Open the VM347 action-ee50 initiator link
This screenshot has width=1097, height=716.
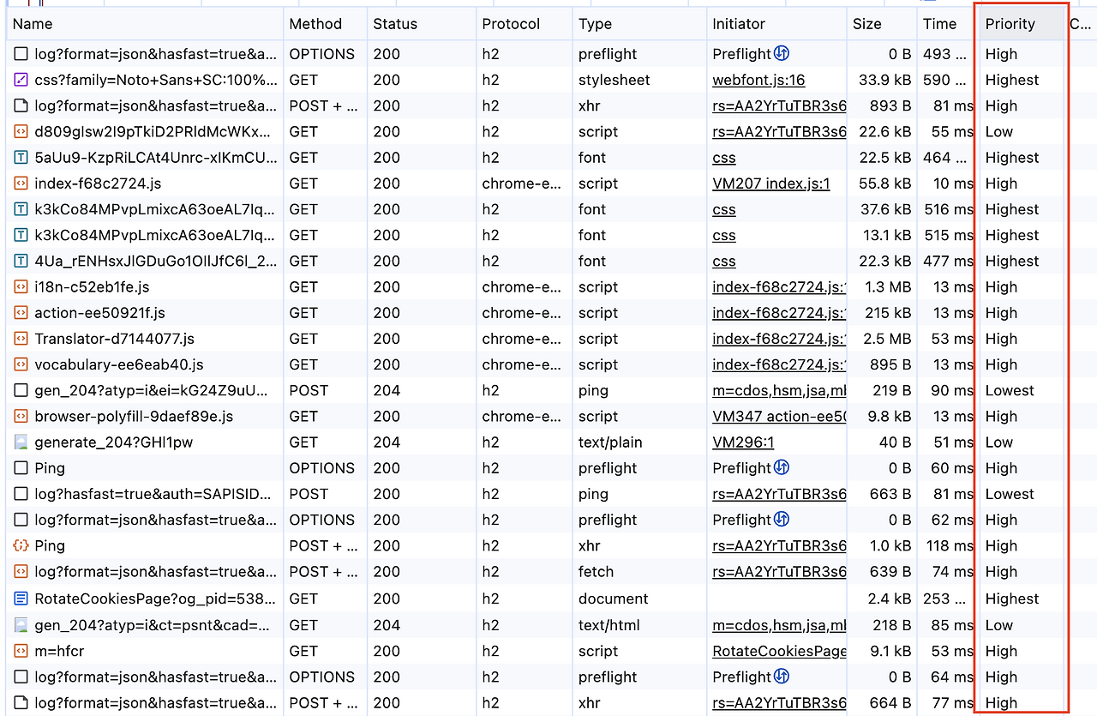pos(779,416)
